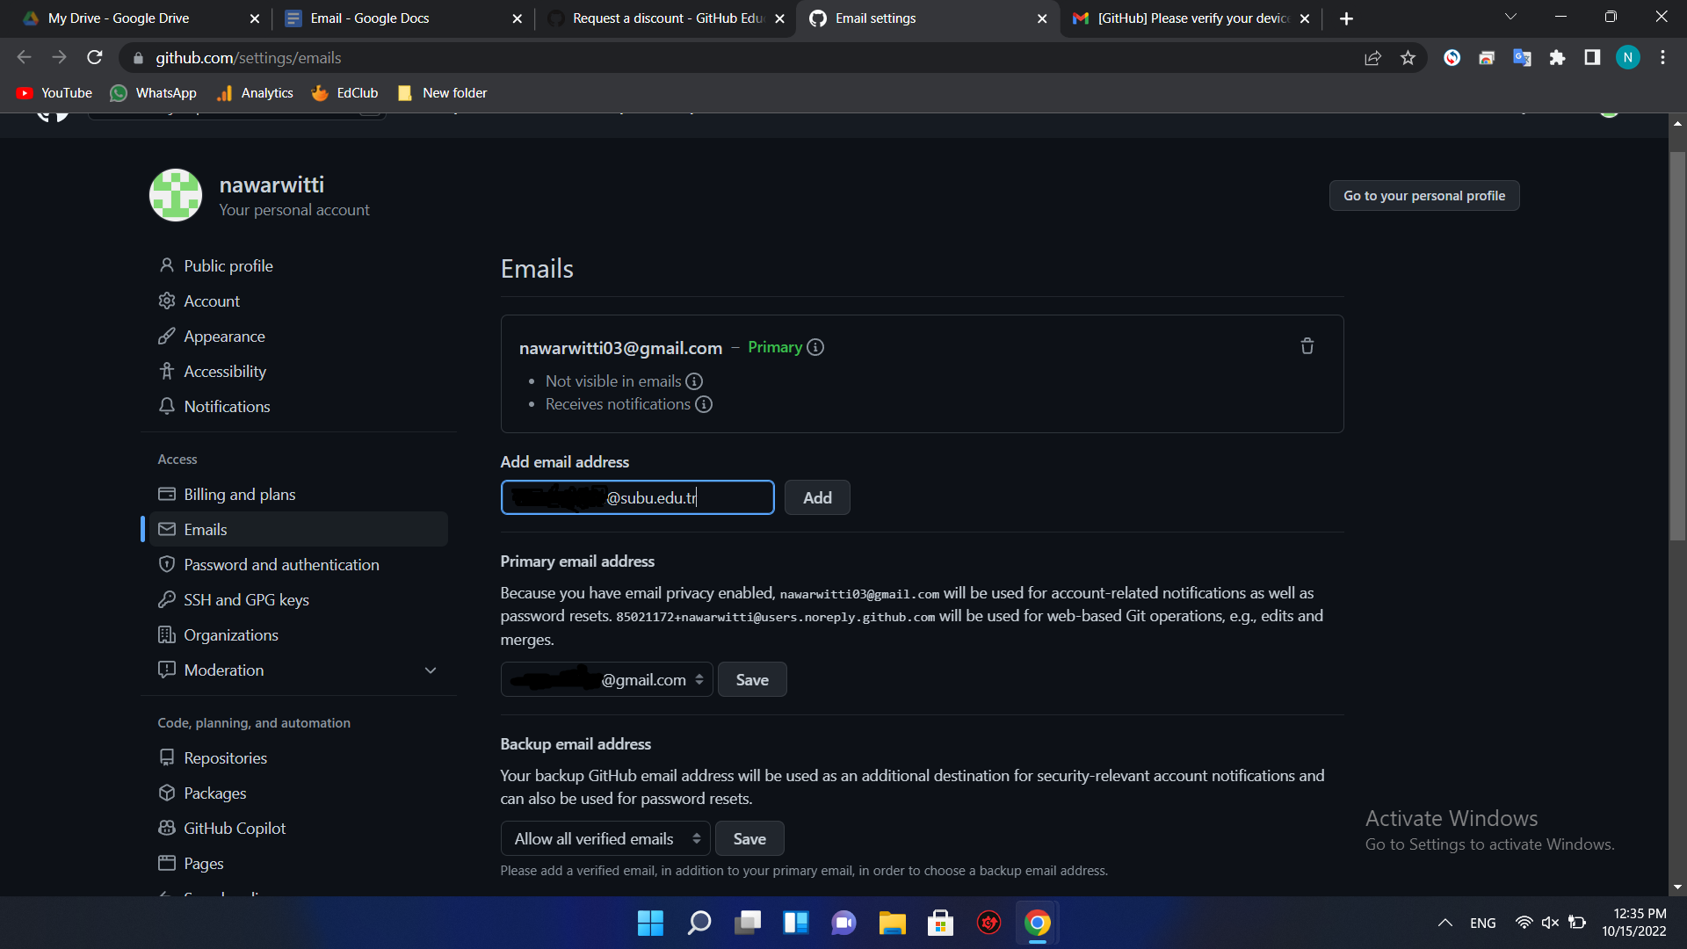Go to your personal profile

coord(1423,195)
